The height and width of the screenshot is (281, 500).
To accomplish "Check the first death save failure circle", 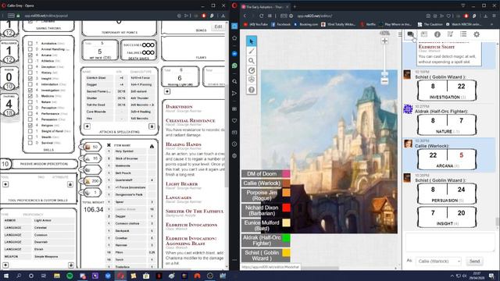I will (x=145, y=52).
